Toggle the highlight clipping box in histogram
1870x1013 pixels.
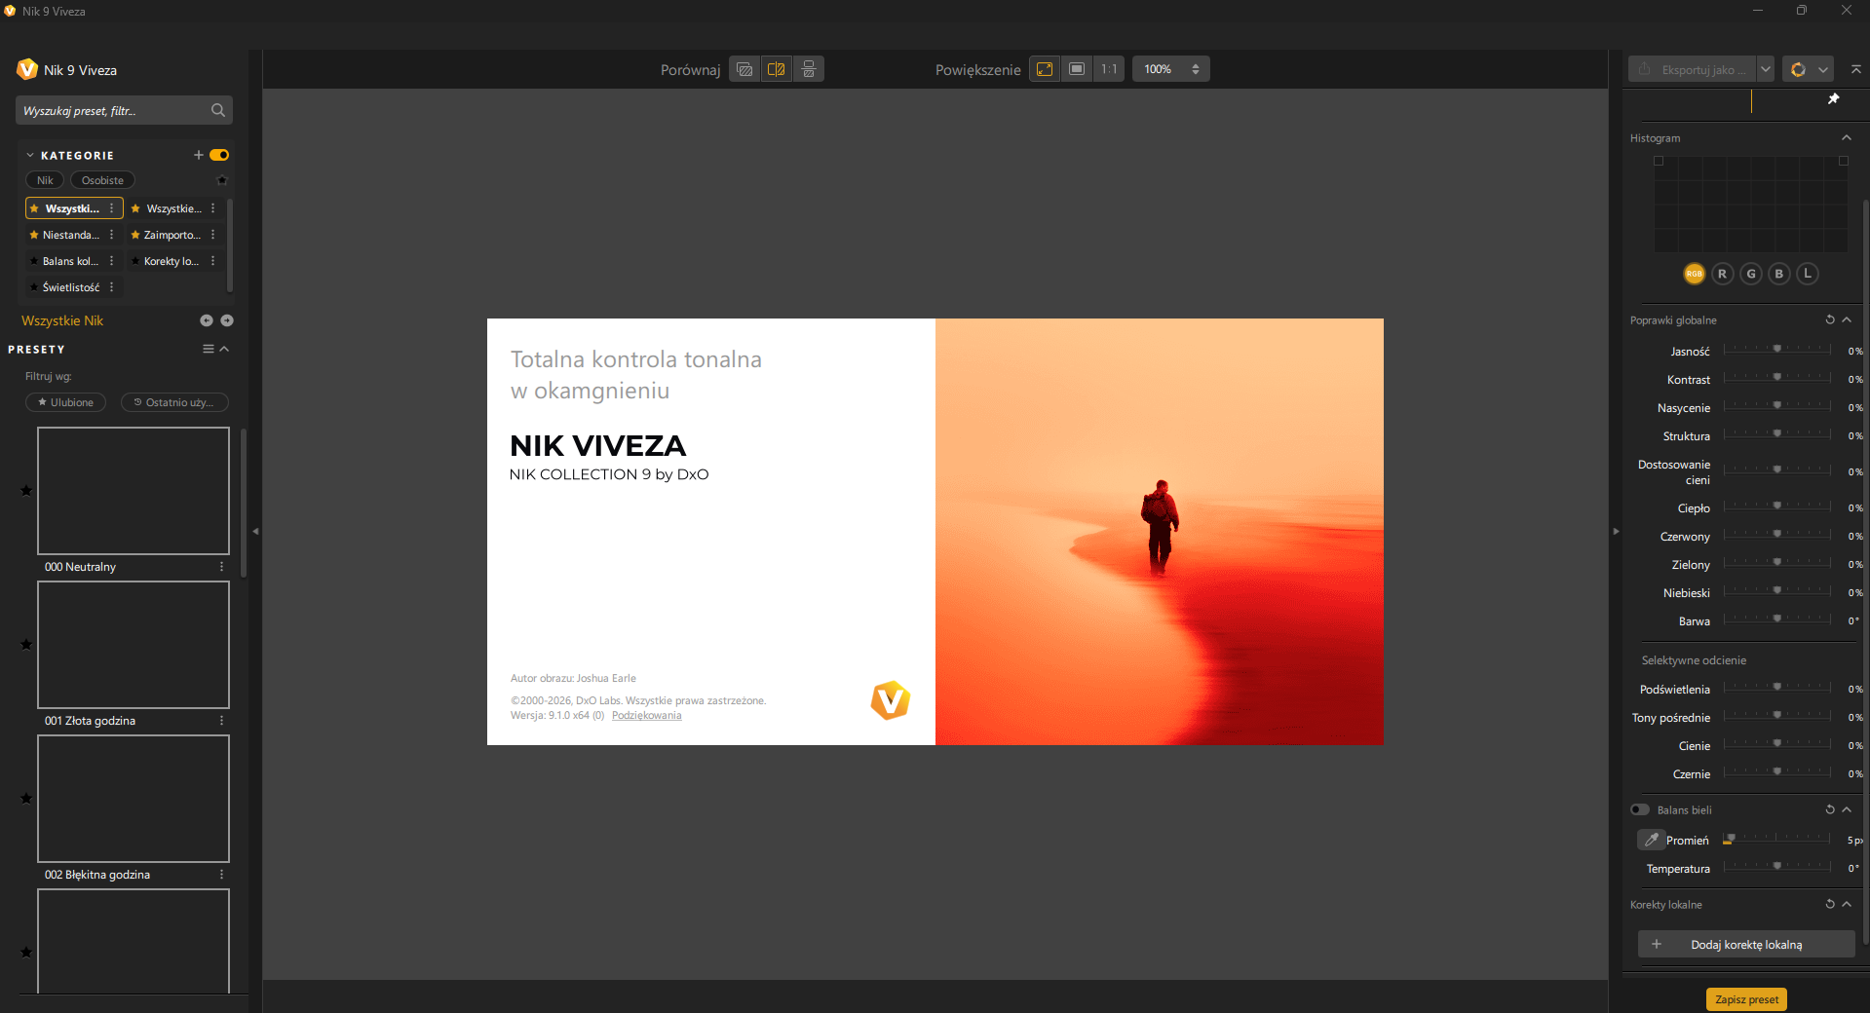coord(1843,162)
